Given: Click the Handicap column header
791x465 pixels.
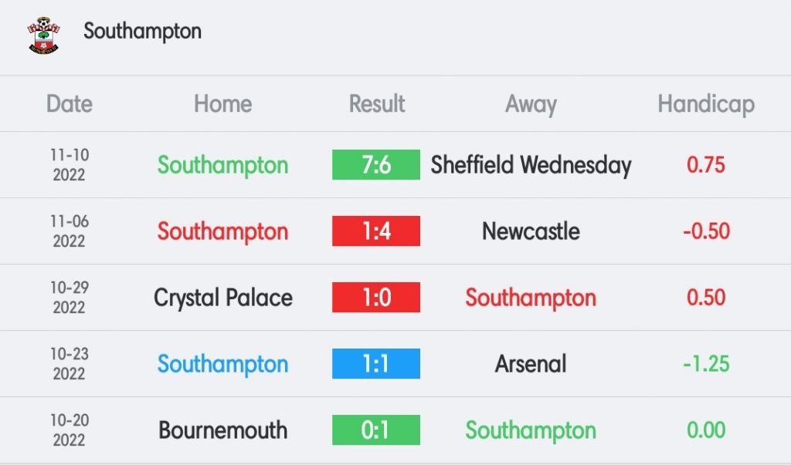Looking at the screenshot, I should tap(706, 105).
